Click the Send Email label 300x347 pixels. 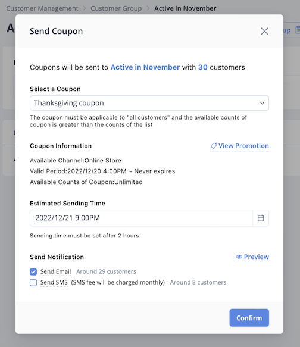(x=56, y=271)
